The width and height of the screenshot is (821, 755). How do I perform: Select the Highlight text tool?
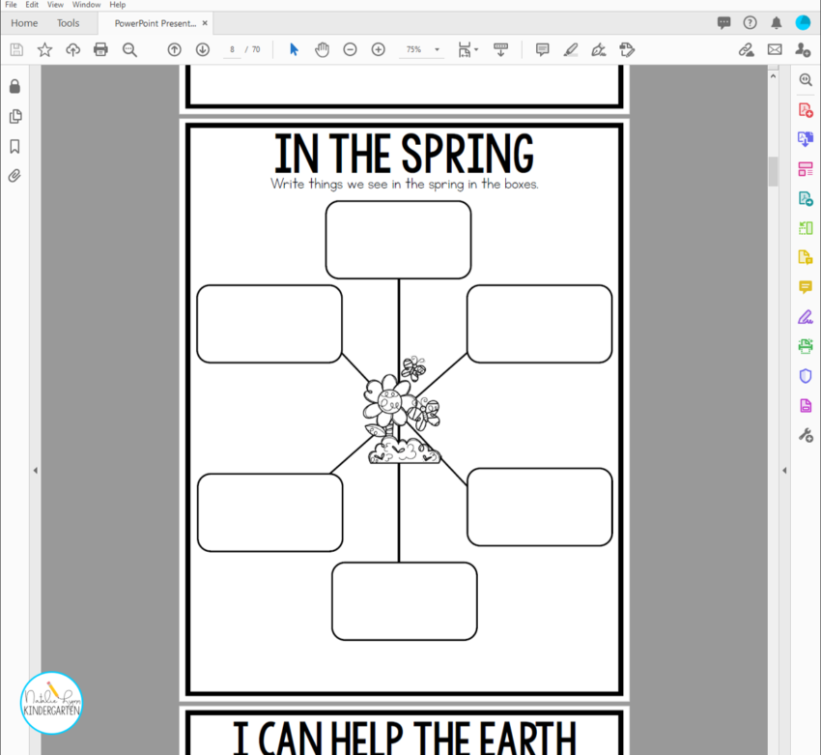(x=571, y=49)
